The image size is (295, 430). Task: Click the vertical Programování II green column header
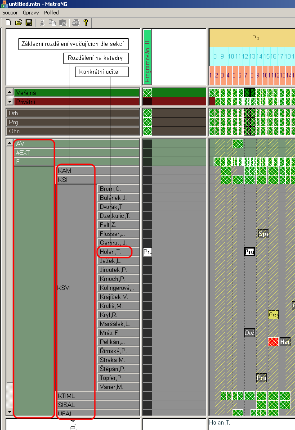click(x=147, y=57)
